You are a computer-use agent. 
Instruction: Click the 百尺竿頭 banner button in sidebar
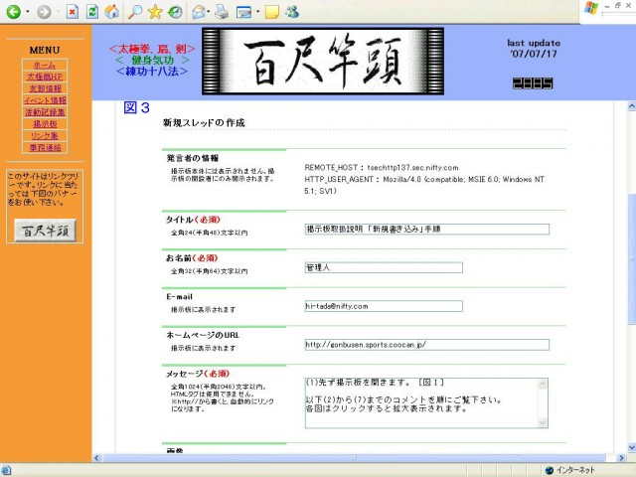click(45, 230)
